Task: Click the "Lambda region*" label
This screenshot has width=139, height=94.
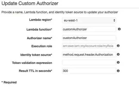Action: pyautogui.click(x=41, y=20)
